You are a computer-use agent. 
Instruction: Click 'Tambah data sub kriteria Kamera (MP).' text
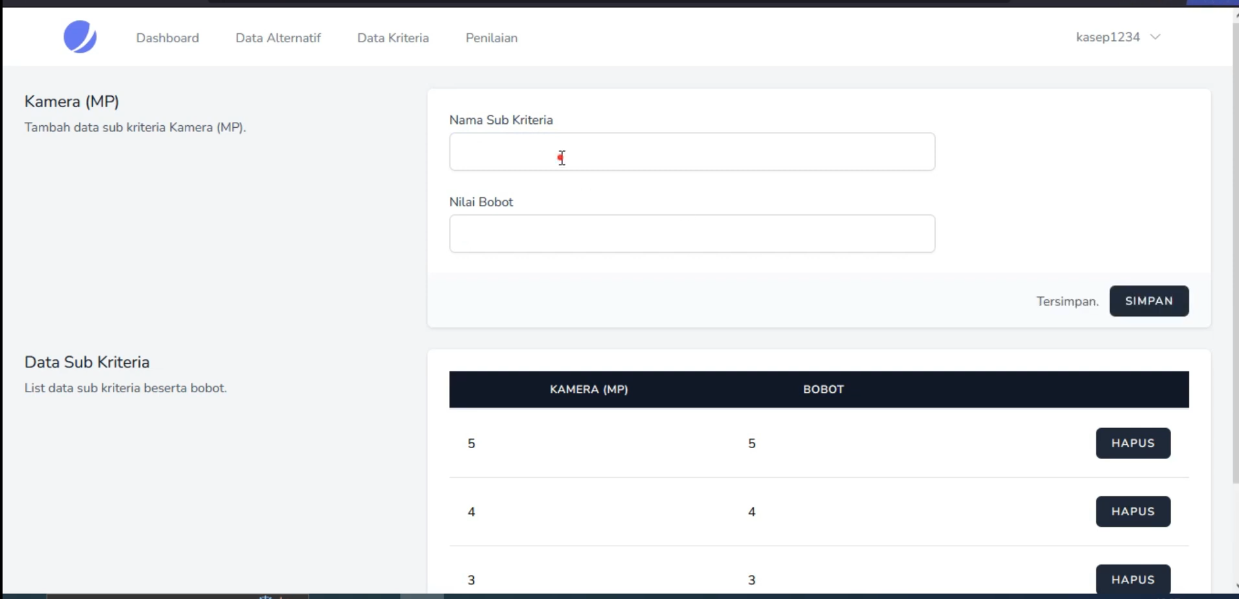click(135, 127)
